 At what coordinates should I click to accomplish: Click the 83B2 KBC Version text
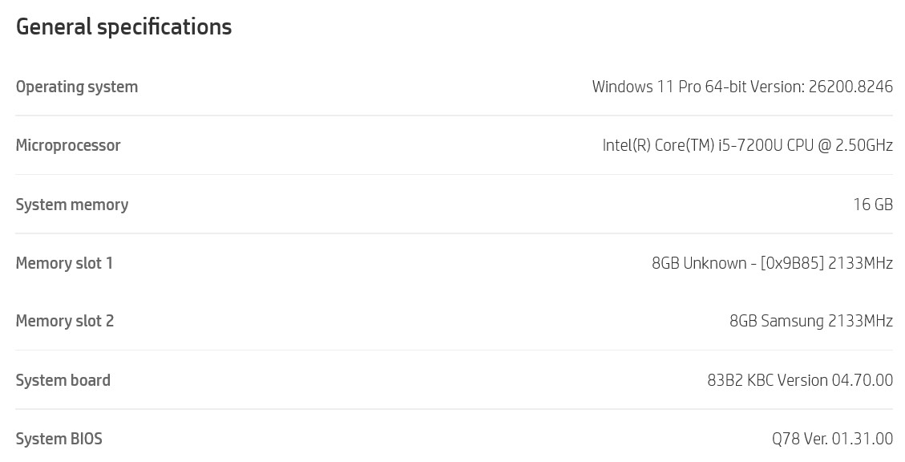pyautogui.click(x=768, y=380)
